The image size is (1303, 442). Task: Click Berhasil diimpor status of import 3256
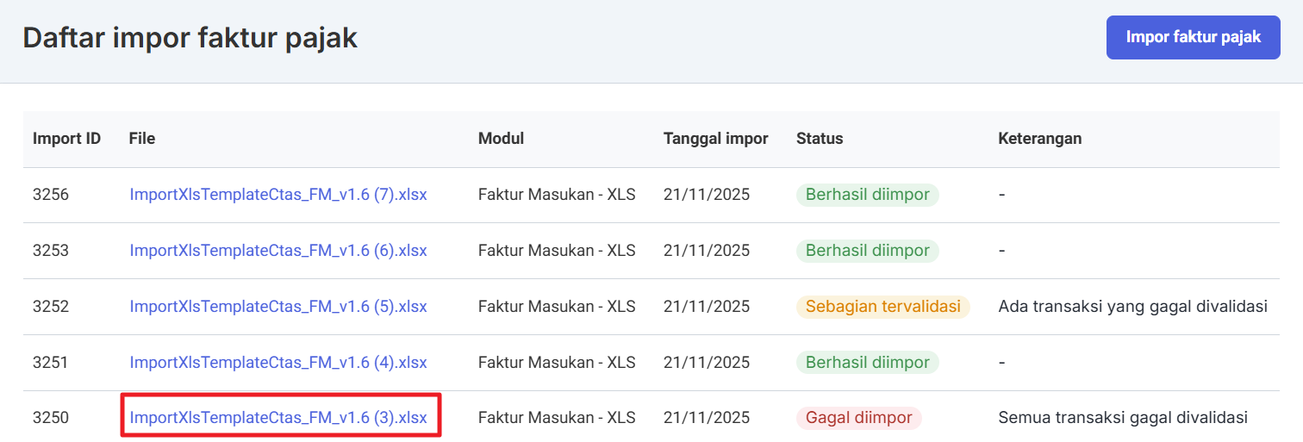pyautogui.click(x=867, y=195)
